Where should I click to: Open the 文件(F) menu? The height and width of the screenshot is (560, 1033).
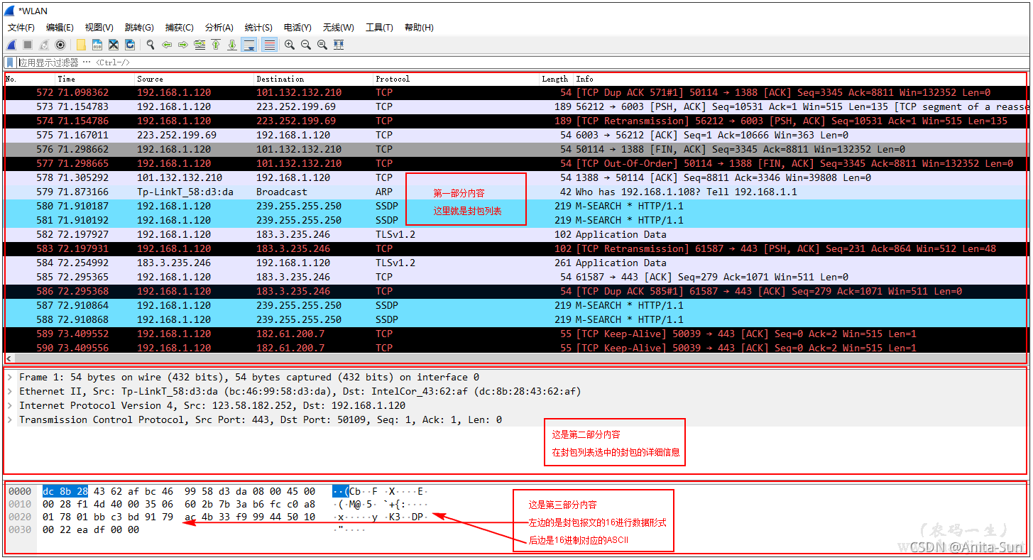coord(21,28)
